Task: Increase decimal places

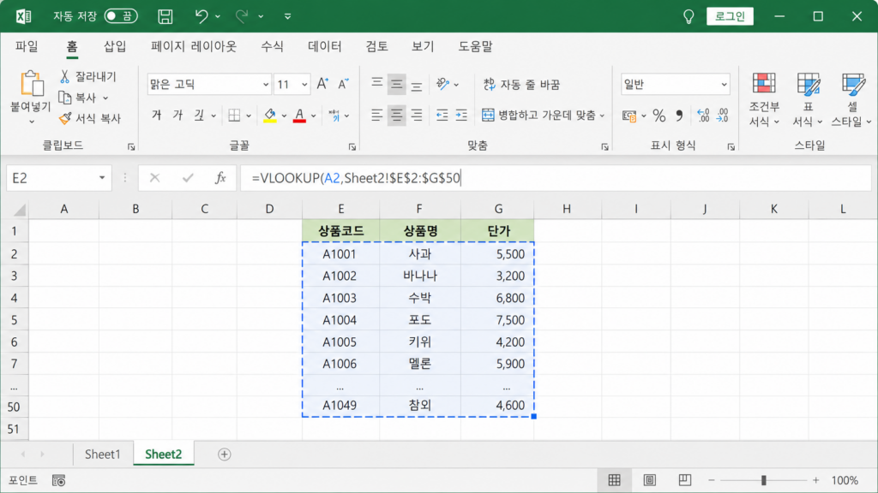Action: pos(703,116)
